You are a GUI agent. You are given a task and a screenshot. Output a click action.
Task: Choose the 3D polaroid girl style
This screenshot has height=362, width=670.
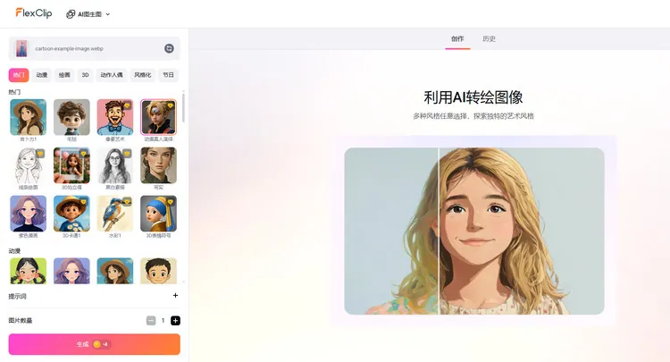(71, 166)
